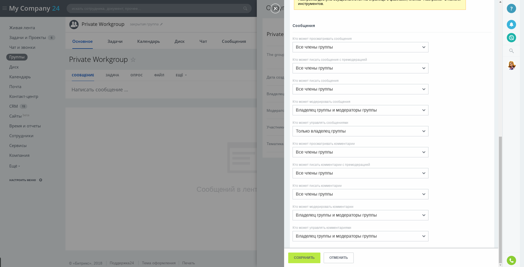Open 'Кто может писать комментарии' dropdown

tap(360, 194)
